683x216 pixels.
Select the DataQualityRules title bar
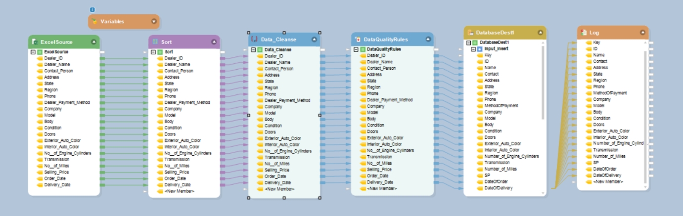392,40
